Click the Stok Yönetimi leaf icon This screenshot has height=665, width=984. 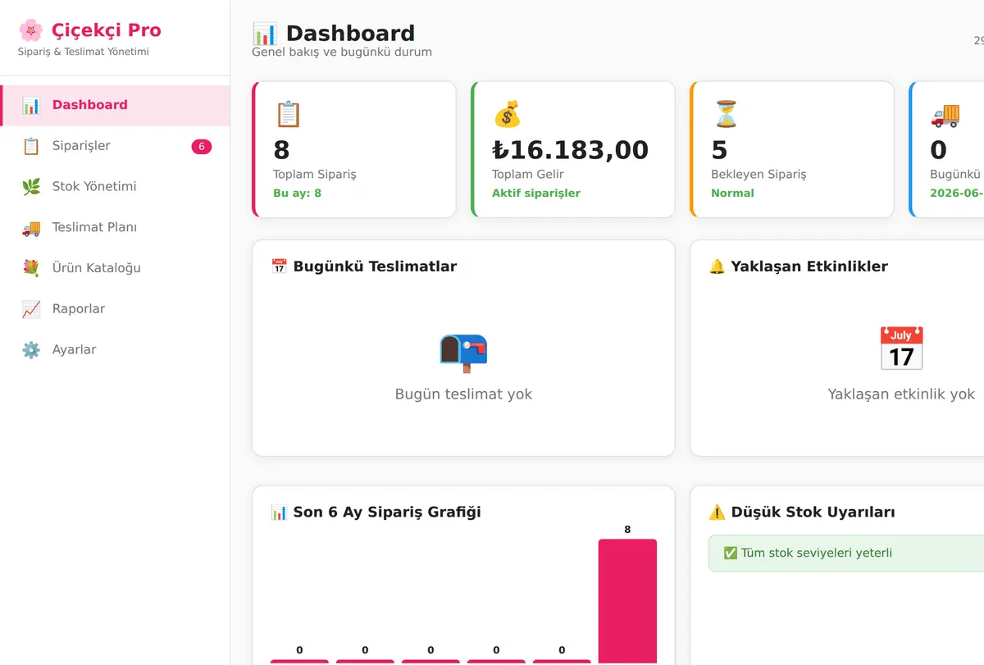[x=31, y=187]
